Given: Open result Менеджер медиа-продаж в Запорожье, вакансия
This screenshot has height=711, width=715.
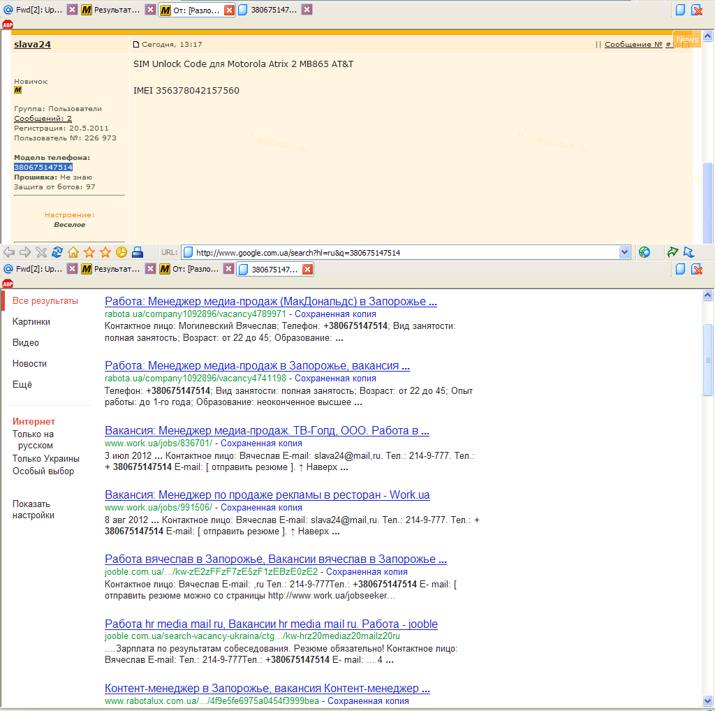Looking at the screenshot, I should point(257,366).
